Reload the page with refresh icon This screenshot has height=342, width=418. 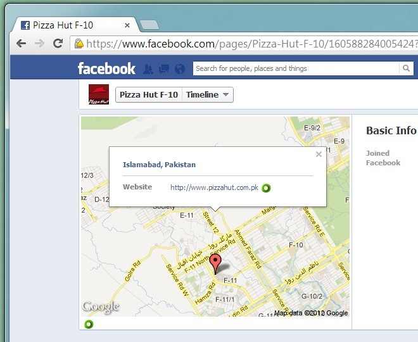pos(58,43)
